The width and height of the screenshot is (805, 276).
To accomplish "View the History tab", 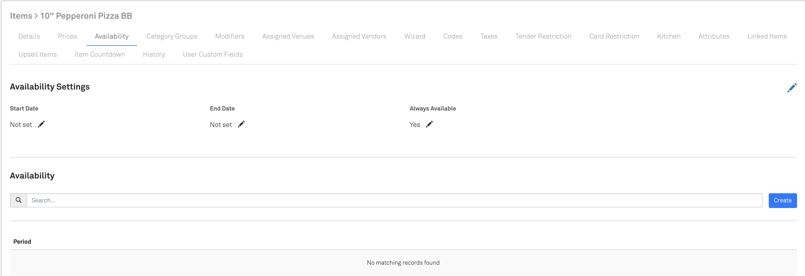I will pos(154,54).
